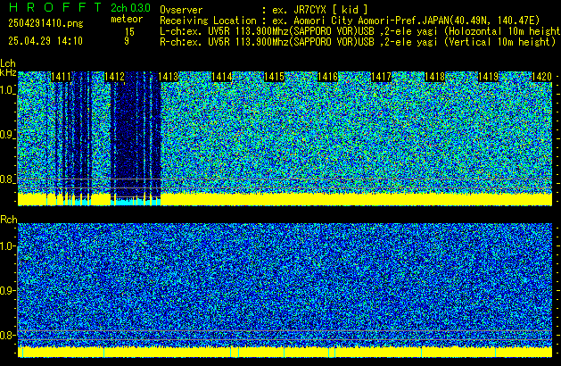
Task: Click the cyan dropout segment in Lch level bar
Action: (x=136, y=201)
